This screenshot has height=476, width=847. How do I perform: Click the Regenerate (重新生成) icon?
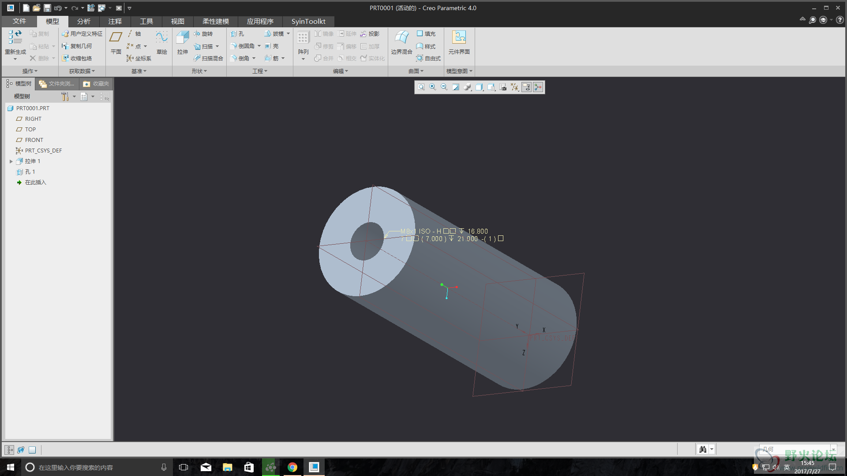click(15, 38)
